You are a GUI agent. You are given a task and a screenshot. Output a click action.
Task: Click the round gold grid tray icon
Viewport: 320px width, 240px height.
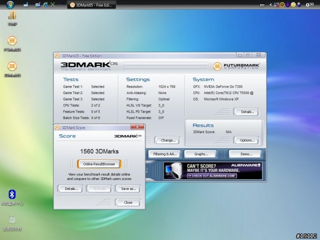tap(282, 4)
